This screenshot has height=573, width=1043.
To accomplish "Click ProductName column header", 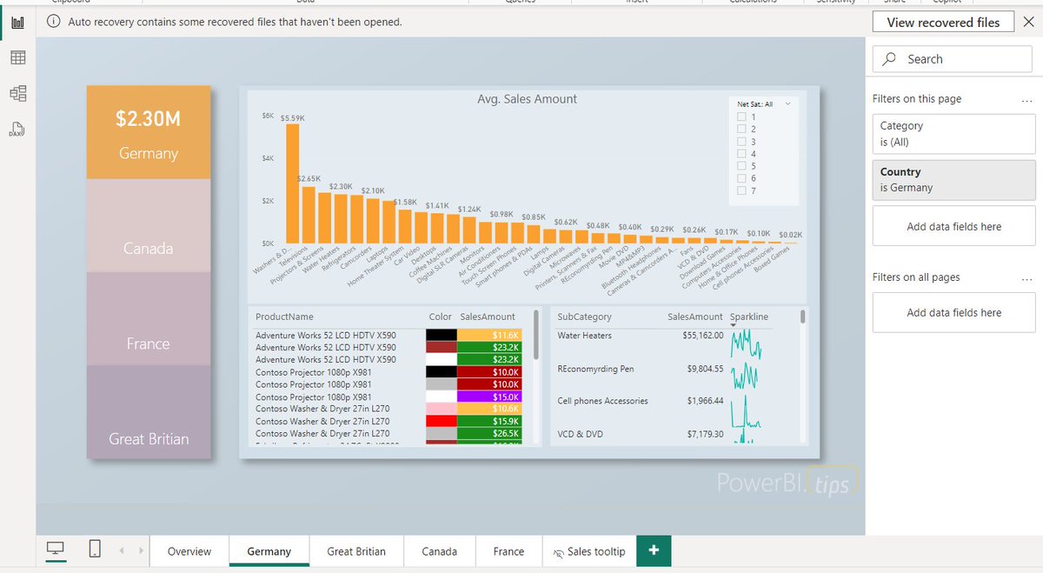I will (284, 316).
